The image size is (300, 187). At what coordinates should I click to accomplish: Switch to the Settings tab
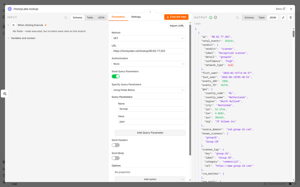coord(136,17)
